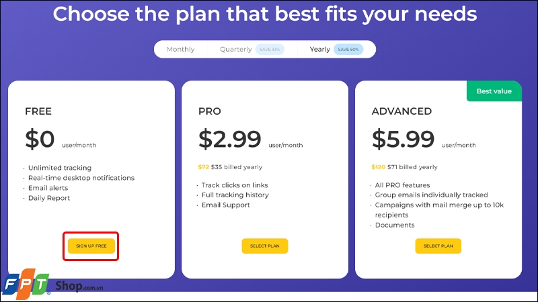The image size is (538, 302).
Task: Click the Track clicks on links feature
Action: point(235,185)
